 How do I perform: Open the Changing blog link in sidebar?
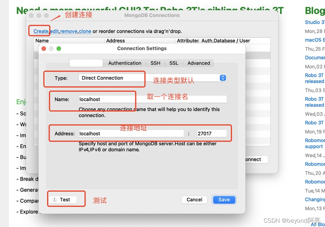coord(315,199)
